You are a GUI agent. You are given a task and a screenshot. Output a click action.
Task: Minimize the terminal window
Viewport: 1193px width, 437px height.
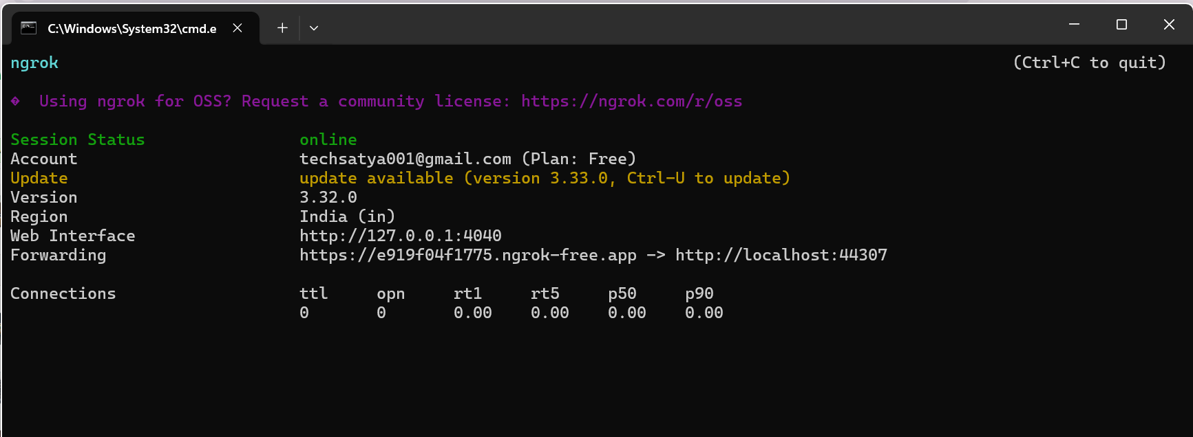coord(1074,25)
